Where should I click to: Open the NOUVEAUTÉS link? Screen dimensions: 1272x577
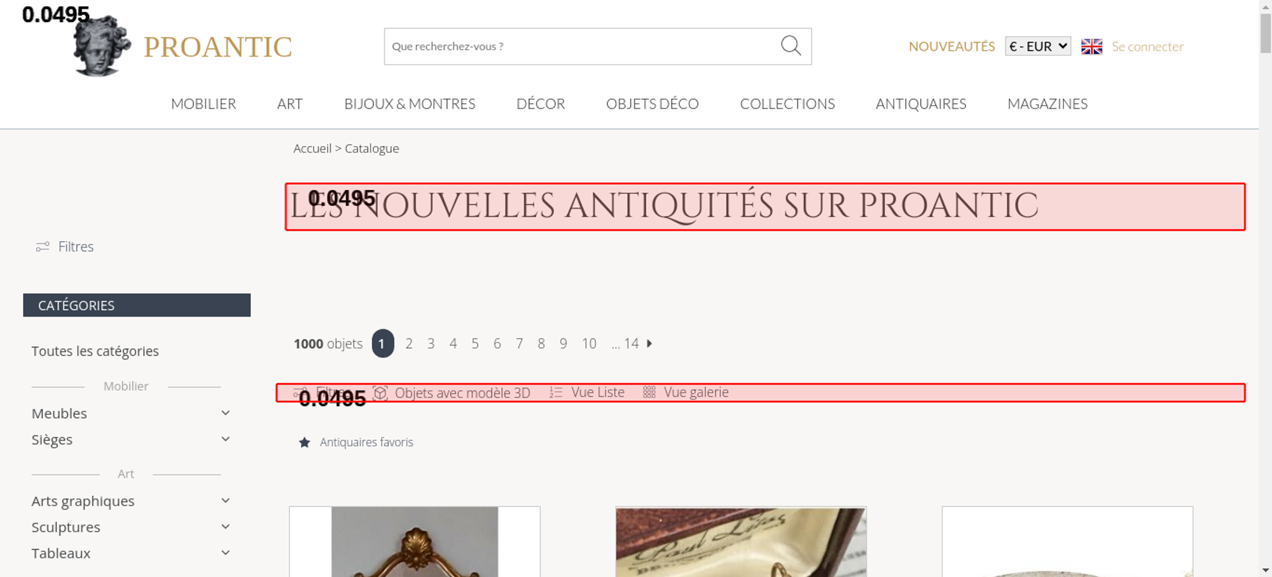tap(951, 46)
